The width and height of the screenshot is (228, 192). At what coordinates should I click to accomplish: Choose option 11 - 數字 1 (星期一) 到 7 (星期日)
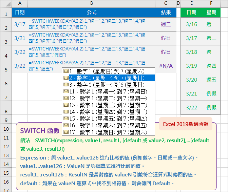(x=108, y=91)
